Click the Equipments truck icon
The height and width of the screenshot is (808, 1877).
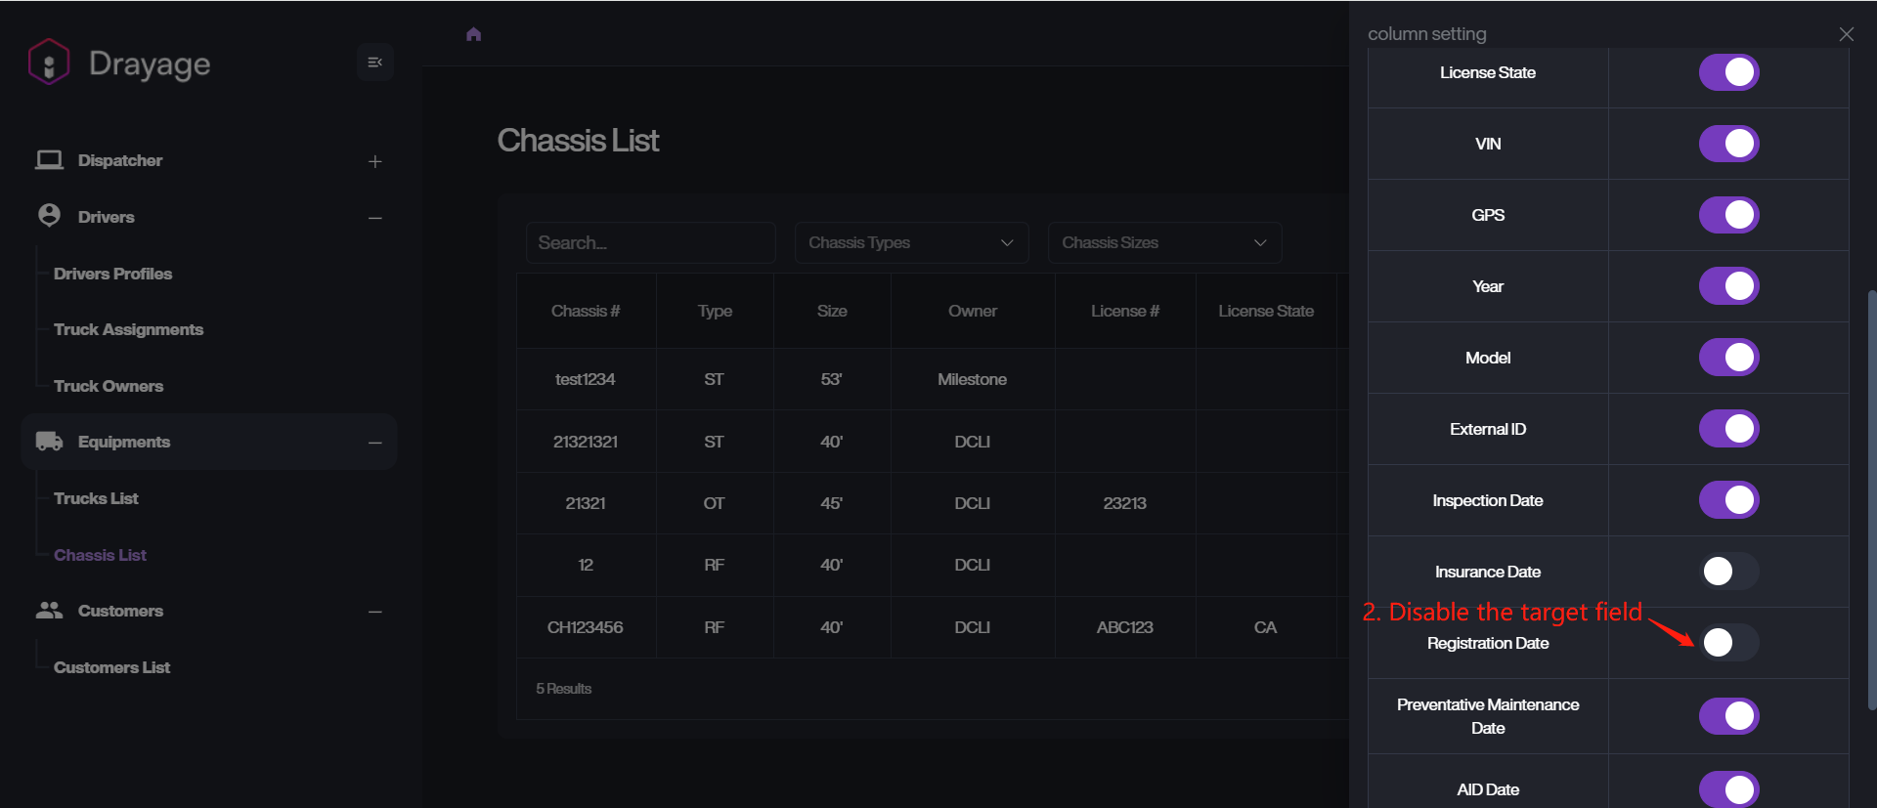click(49, 442)
